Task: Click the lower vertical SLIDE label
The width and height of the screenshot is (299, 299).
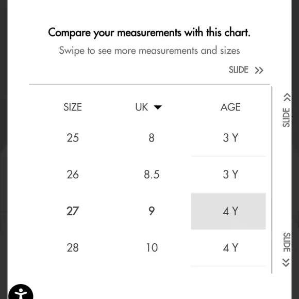Action: 287,242
